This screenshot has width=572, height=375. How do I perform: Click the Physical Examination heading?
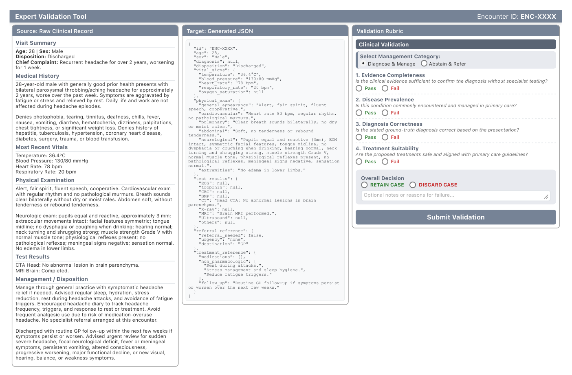[45, 180]
